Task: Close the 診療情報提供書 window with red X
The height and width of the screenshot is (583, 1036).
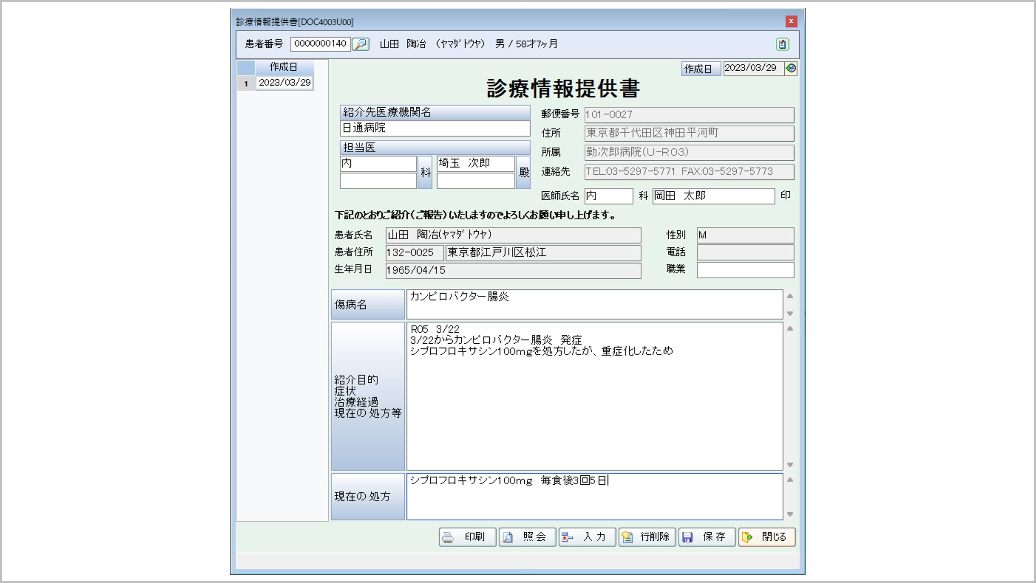Action: (791, 21)
